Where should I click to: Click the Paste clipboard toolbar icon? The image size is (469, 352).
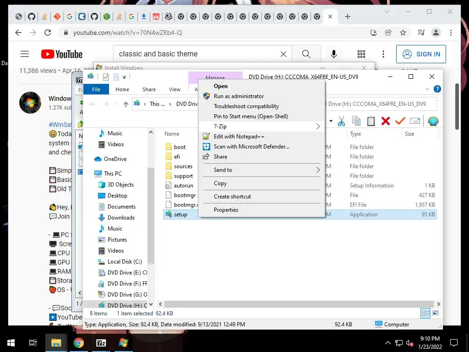[x=371, y=121]
